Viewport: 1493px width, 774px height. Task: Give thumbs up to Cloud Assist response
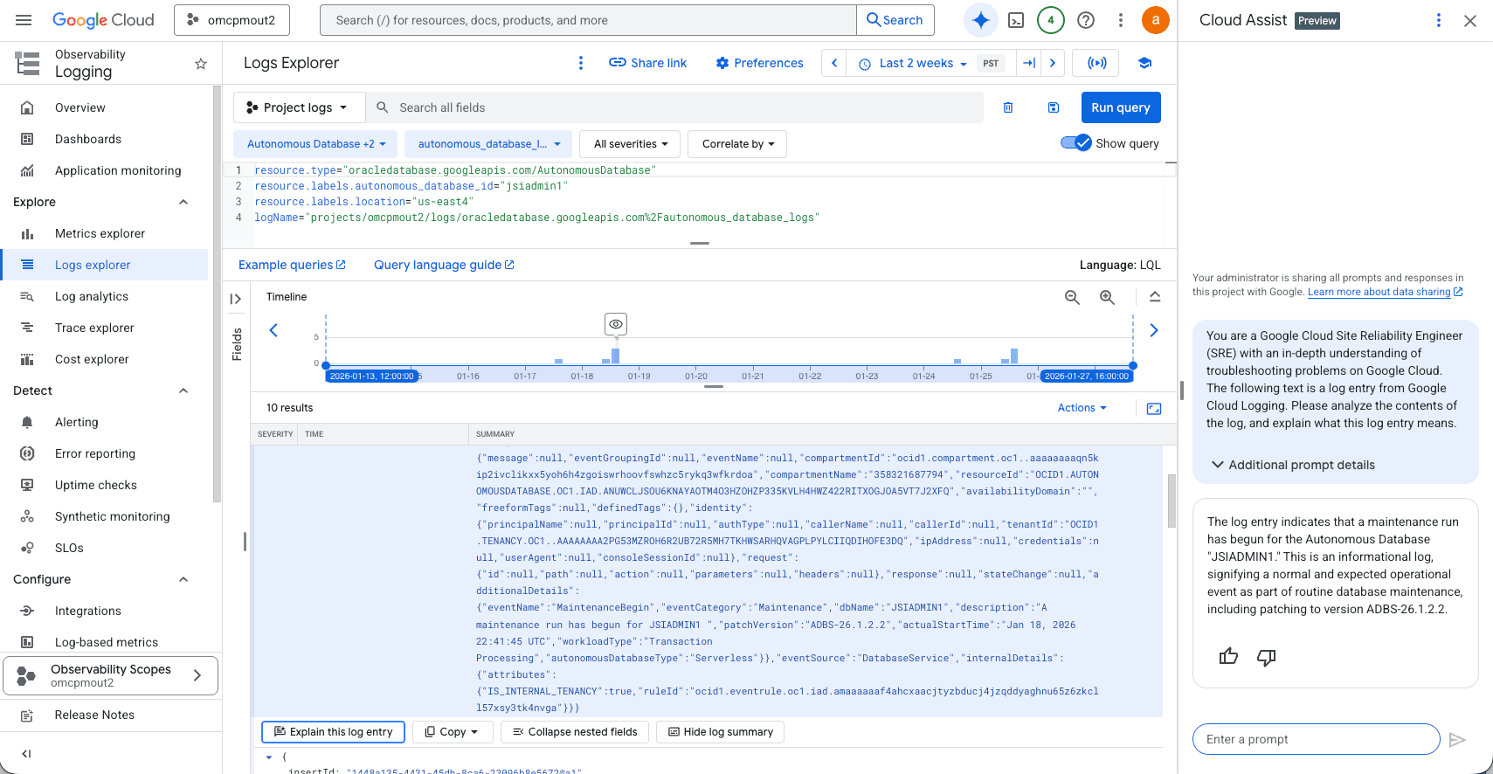click(1228, 656)
